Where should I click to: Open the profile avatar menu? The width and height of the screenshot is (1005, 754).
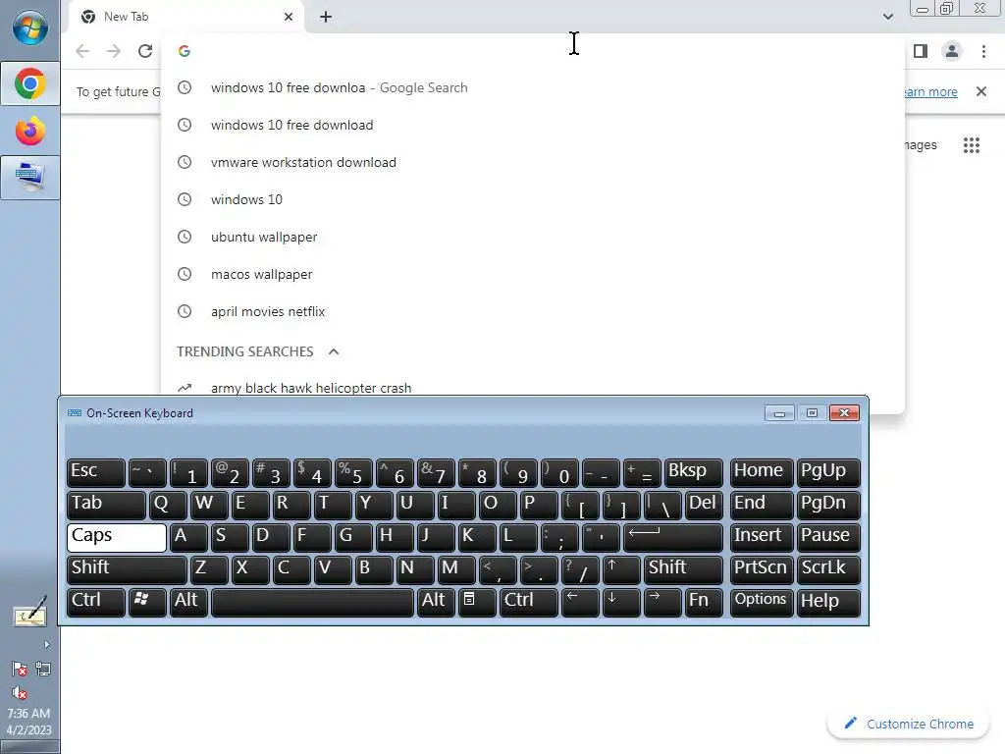pos(952,51)
